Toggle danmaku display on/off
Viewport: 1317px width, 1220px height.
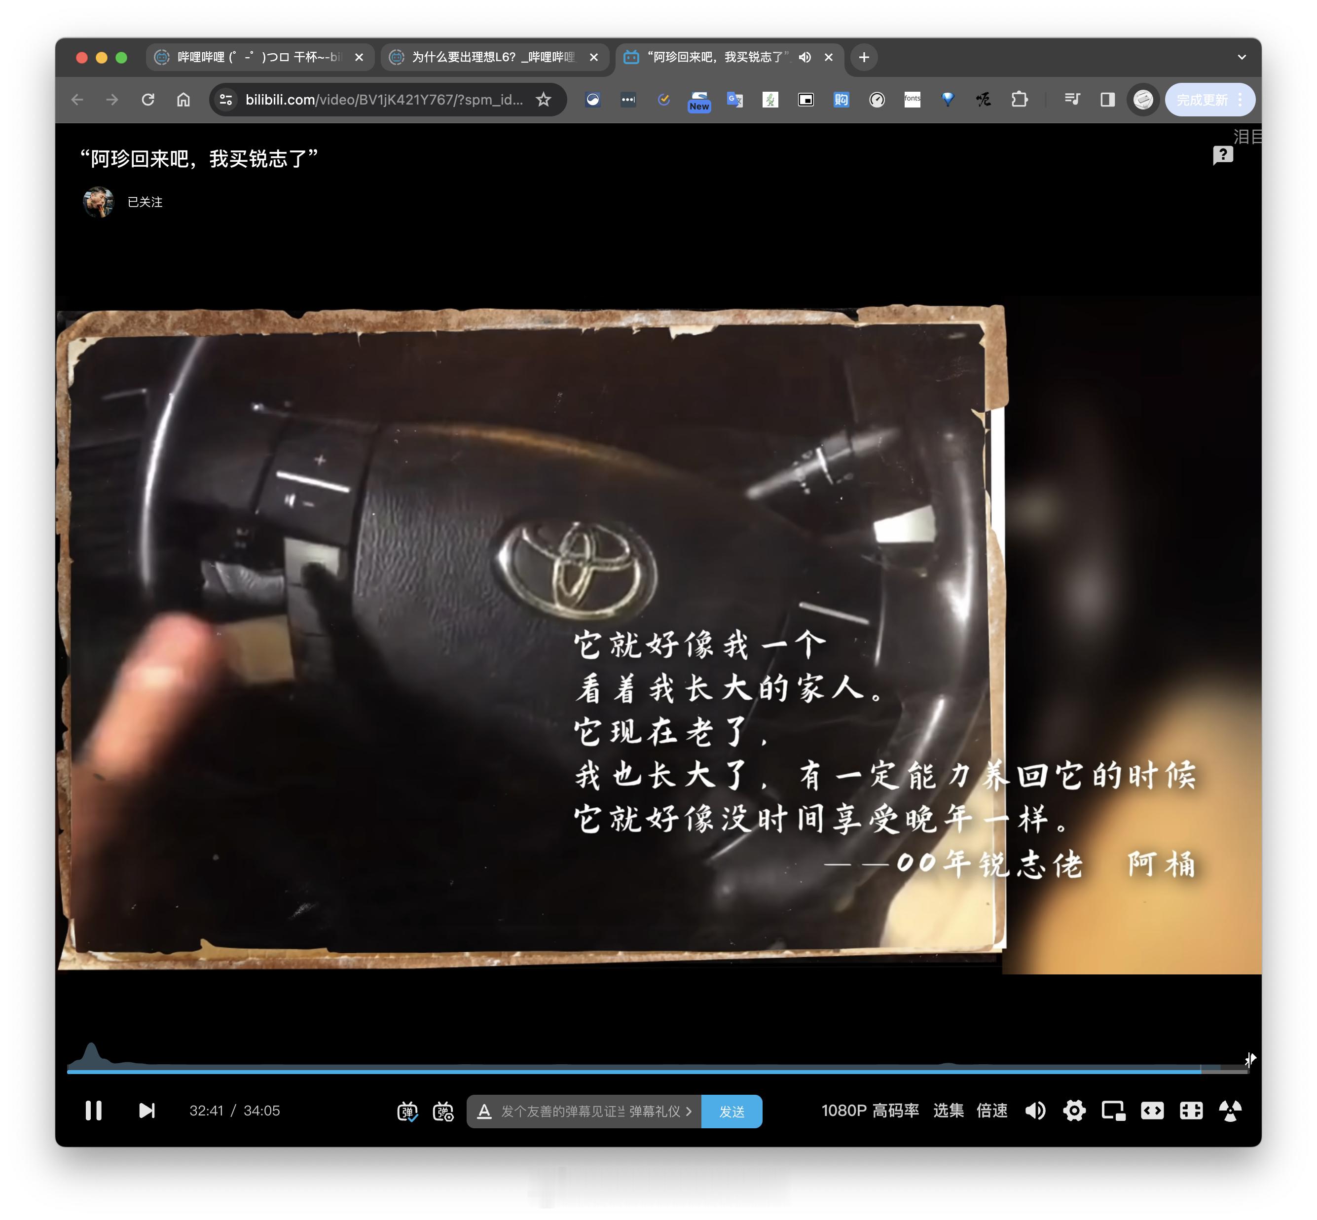[407, 1111]
